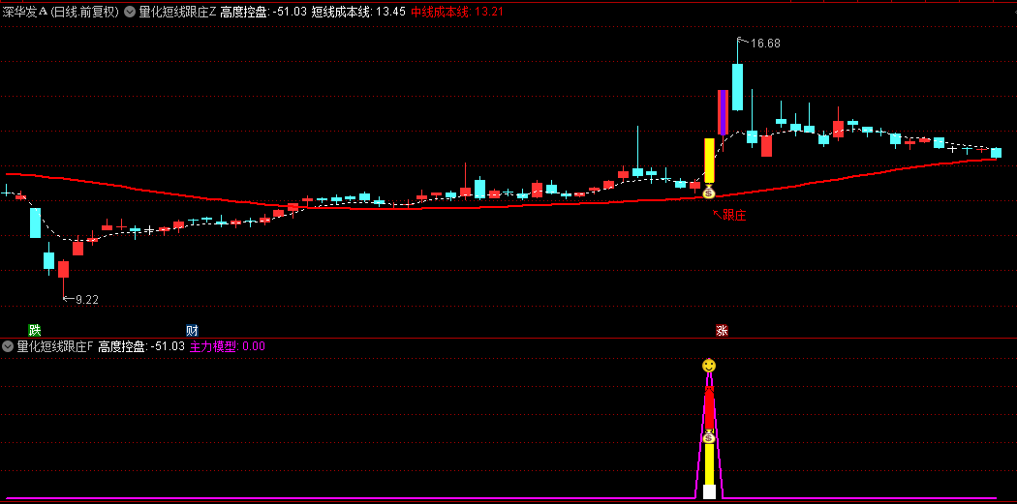The height and width of the screenshot is (504, 1017).
Task: Select the 深华发A (日线.前复权) stock title
Action: (61, 12)
